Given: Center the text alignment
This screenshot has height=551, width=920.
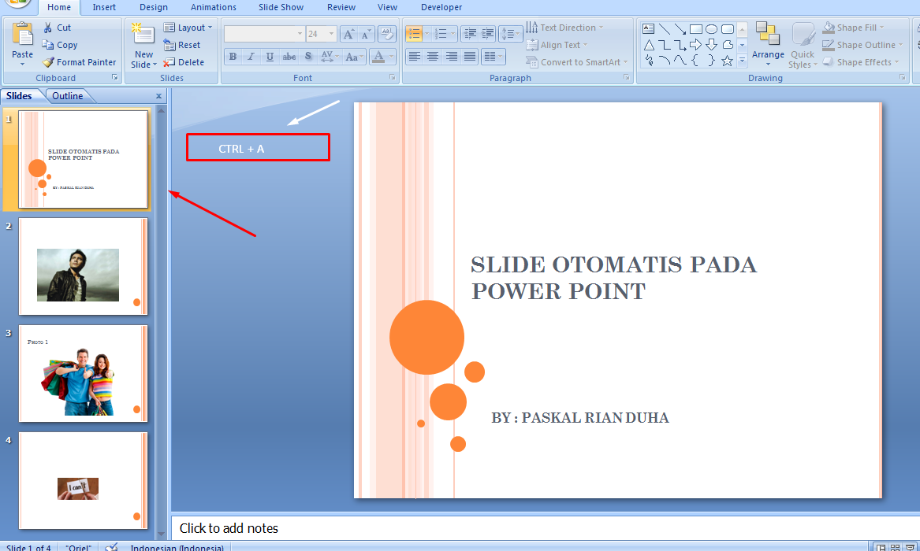Looking at the screenshot, I should tap(433, 57).
